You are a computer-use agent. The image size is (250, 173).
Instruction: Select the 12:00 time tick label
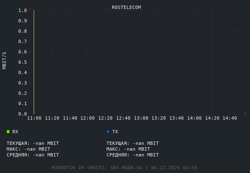point(87,118)
